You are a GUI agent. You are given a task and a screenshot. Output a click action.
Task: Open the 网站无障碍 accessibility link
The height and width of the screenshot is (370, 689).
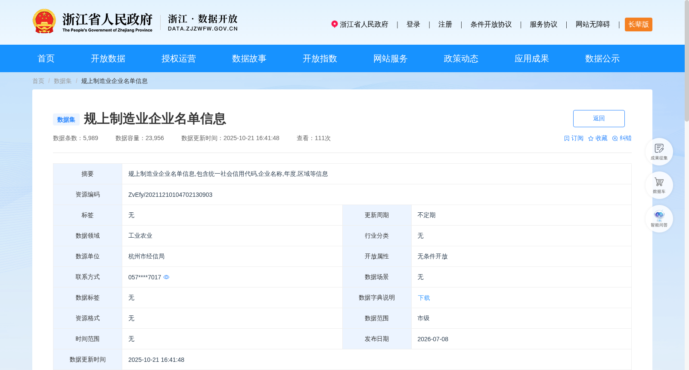[x=593, y=24]
